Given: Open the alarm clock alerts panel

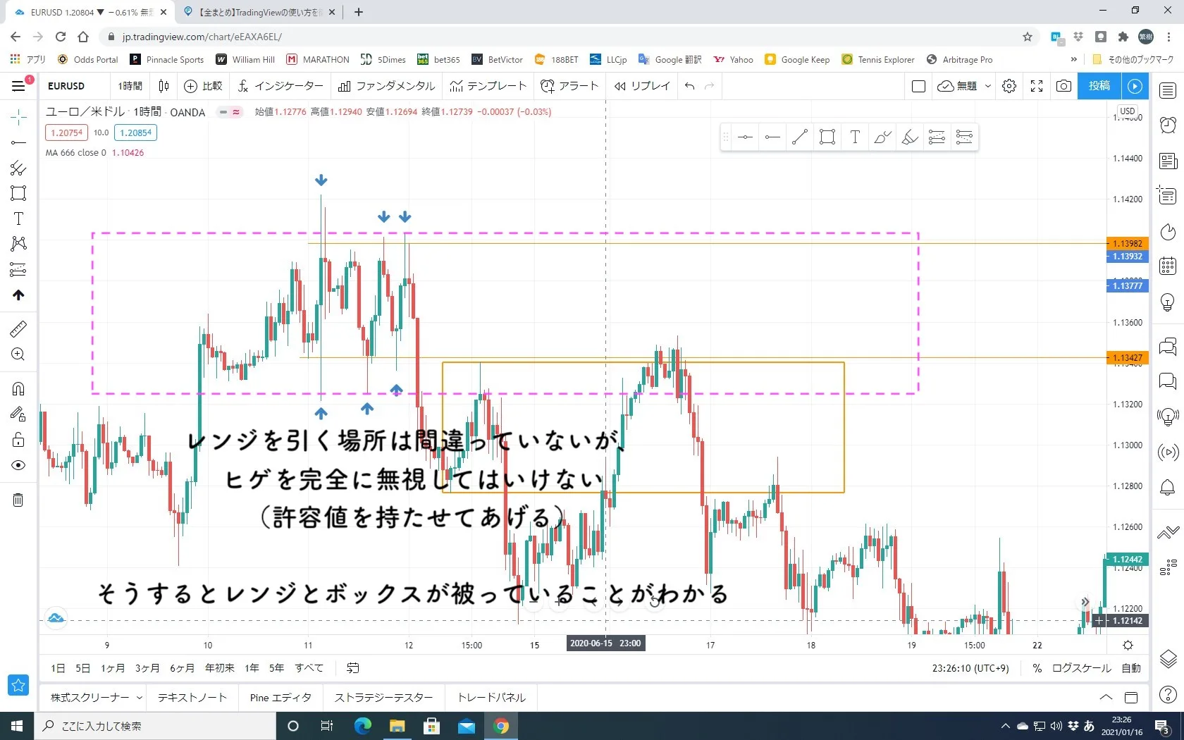Looking at the screenshot, I should 1168,125.
